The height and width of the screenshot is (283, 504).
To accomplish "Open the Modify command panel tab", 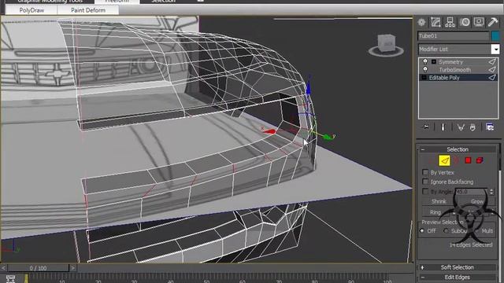I will click(x=435, y=22).
